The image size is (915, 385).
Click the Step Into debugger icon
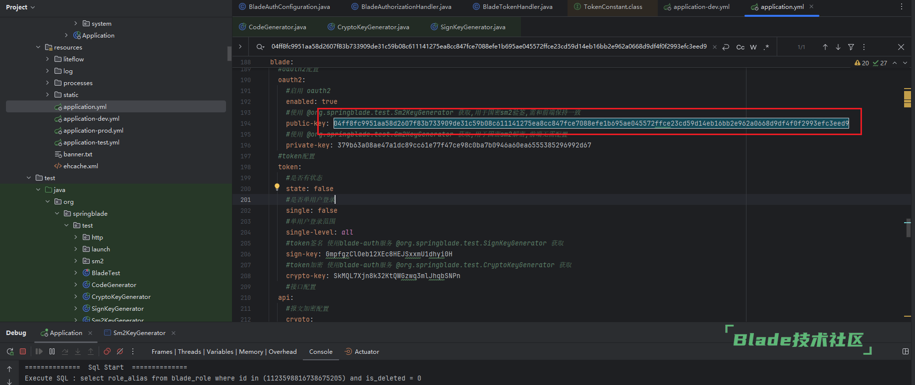coord(78,351)
